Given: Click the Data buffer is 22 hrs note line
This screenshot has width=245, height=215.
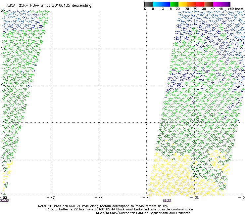Looking at the screenshot, I should pos(120,209).
